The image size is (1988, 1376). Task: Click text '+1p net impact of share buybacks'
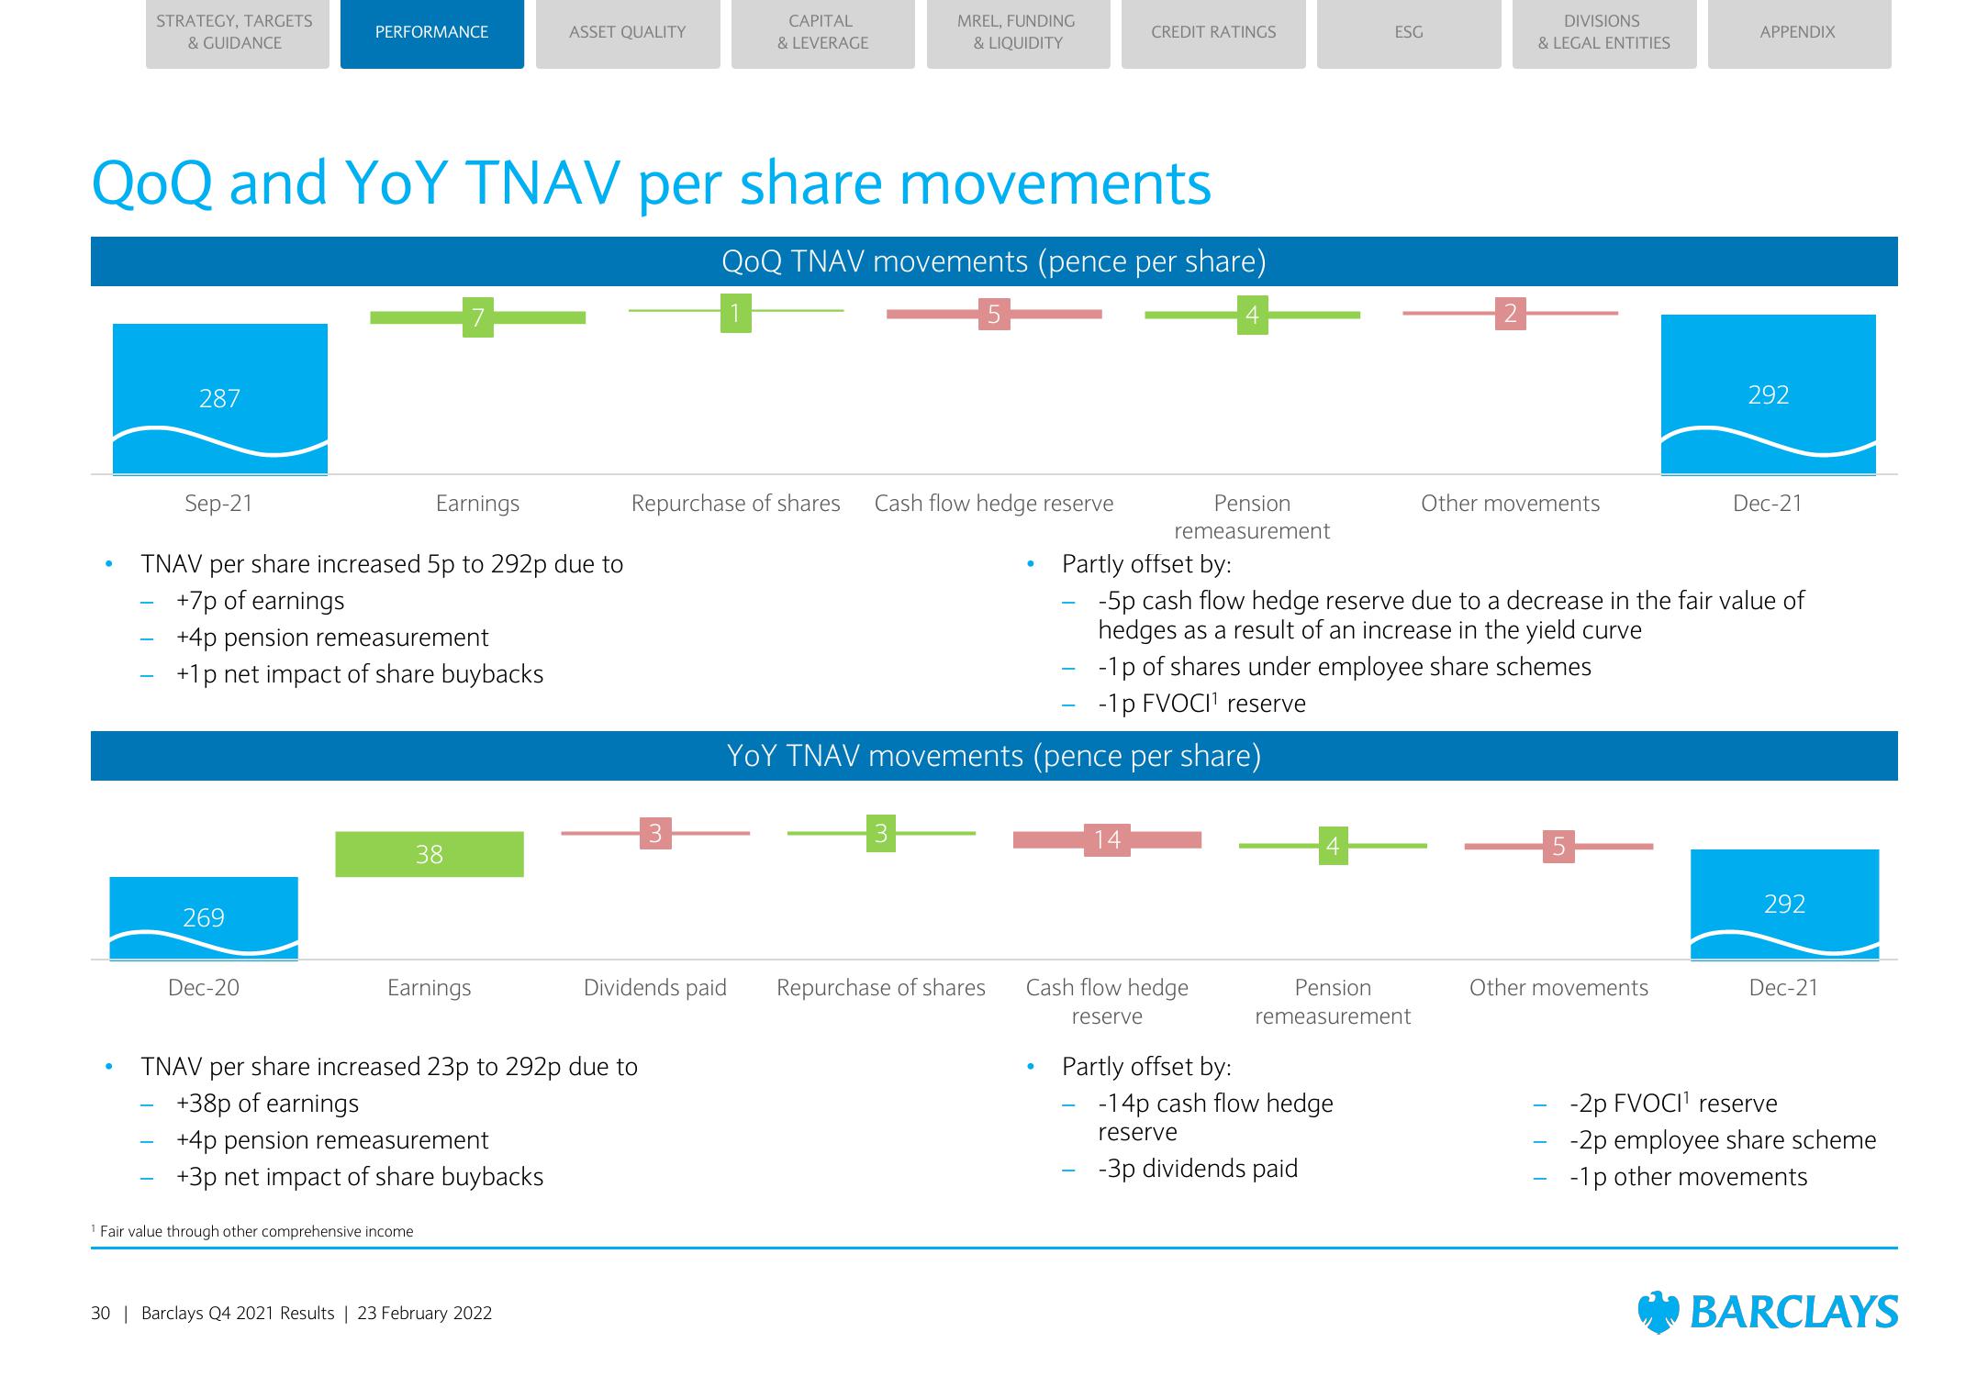[x=360, y=674]
